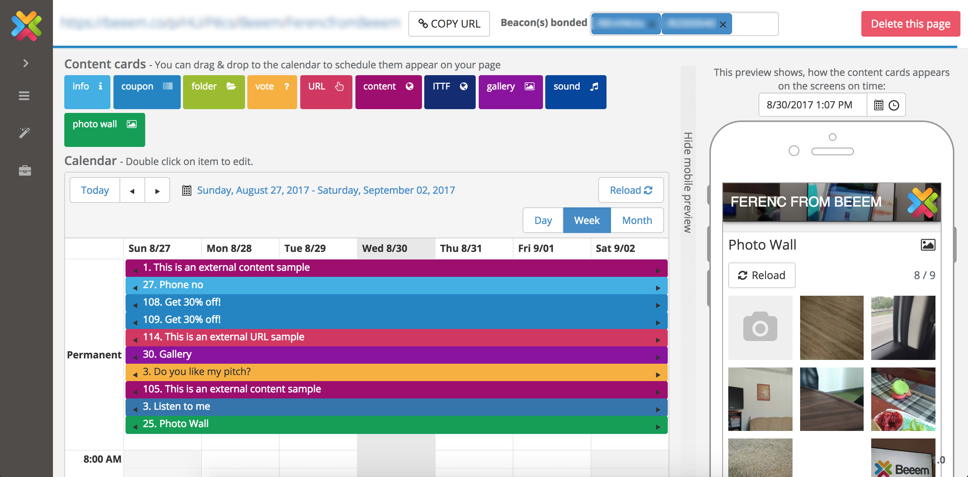Click Delete this page button
968x477 pixels.
(911, 24)
